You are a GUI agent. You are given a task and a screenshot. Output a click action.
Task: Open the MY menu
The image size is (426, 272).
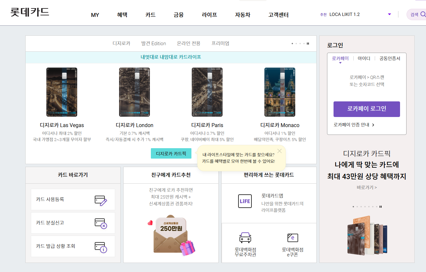click(95, 15)
